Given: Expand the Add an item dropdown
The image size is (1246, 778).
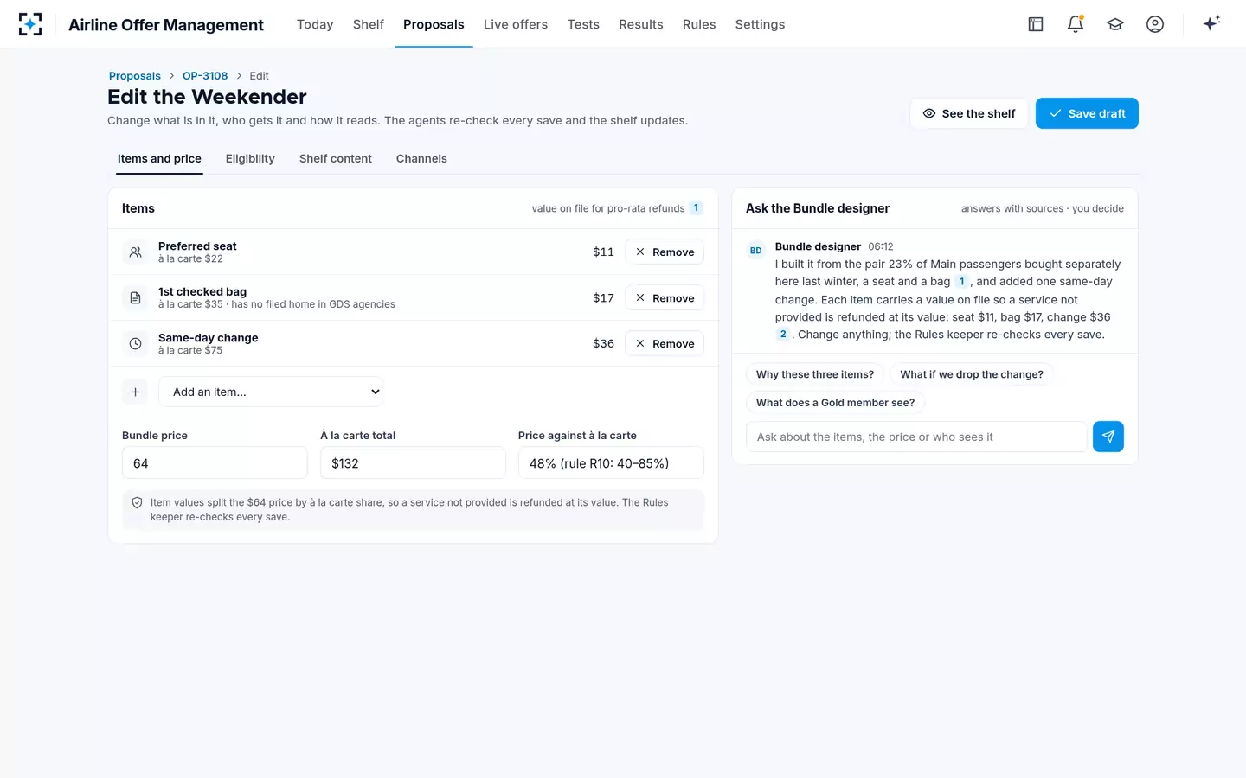Looking at the screenshot, I should pos(271,392).
